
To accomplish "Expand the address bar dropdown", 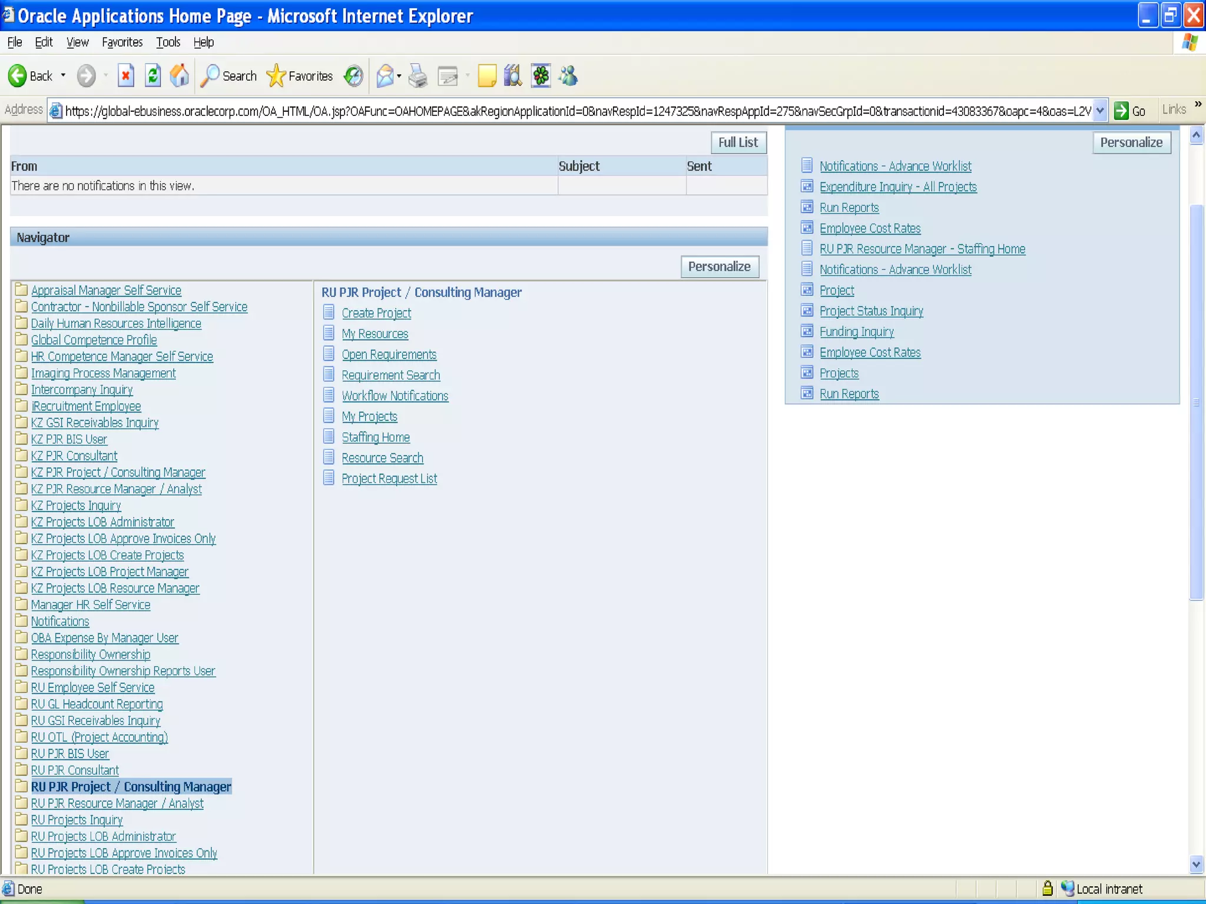I will (x=1099, y=111).
